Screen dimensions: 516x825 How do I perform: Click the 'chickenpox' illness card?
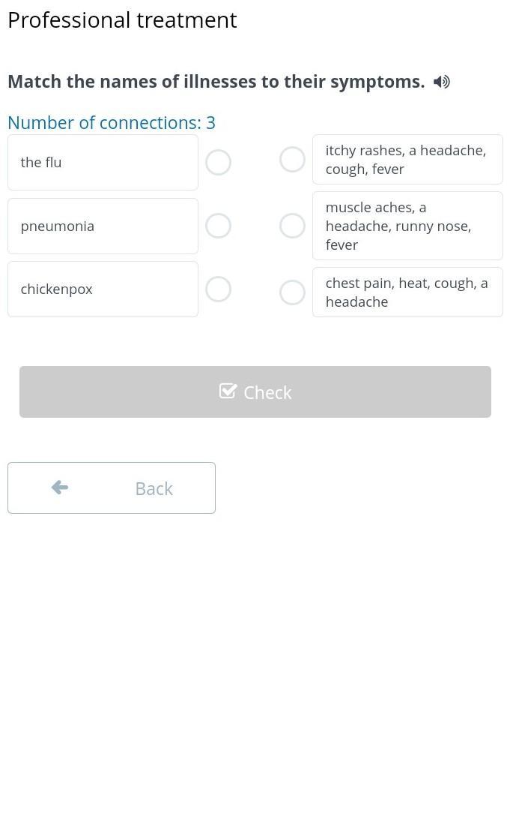(x=103, y=289)
